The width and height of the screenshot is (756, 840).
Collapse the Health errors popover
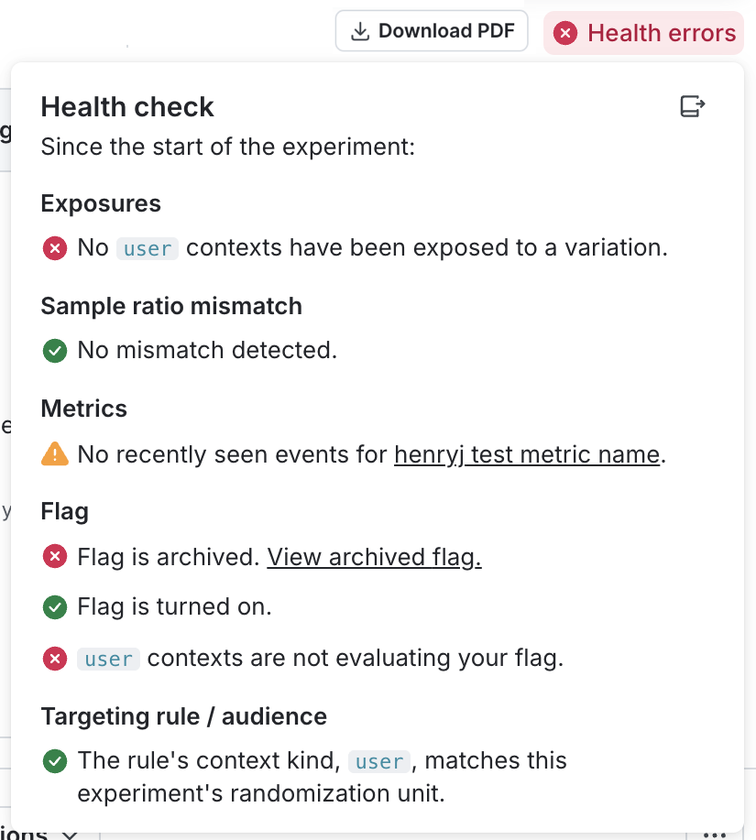643,33
